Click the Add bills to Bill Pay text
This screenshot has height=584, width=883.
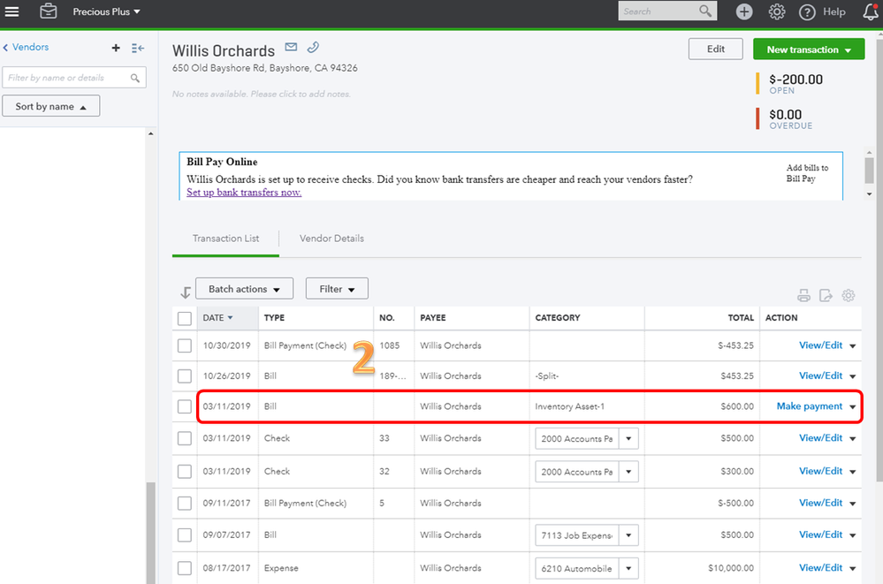[x=807, y=173]
